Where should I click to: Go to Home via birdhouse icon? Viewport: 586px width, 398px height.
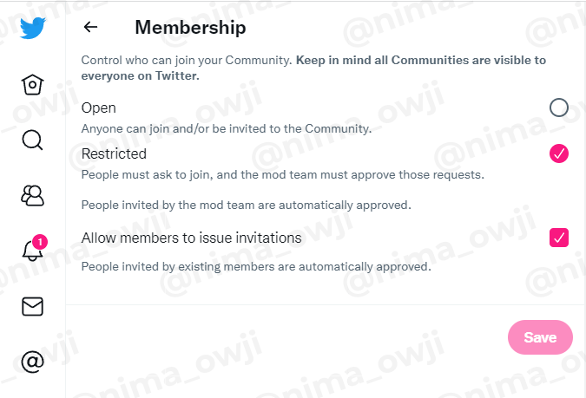point(32,84)
